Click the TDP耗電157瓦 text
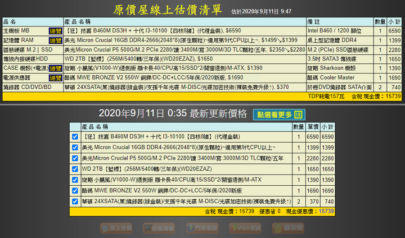The width and height of the screenshot is (405, 238). tap(326, 97)
